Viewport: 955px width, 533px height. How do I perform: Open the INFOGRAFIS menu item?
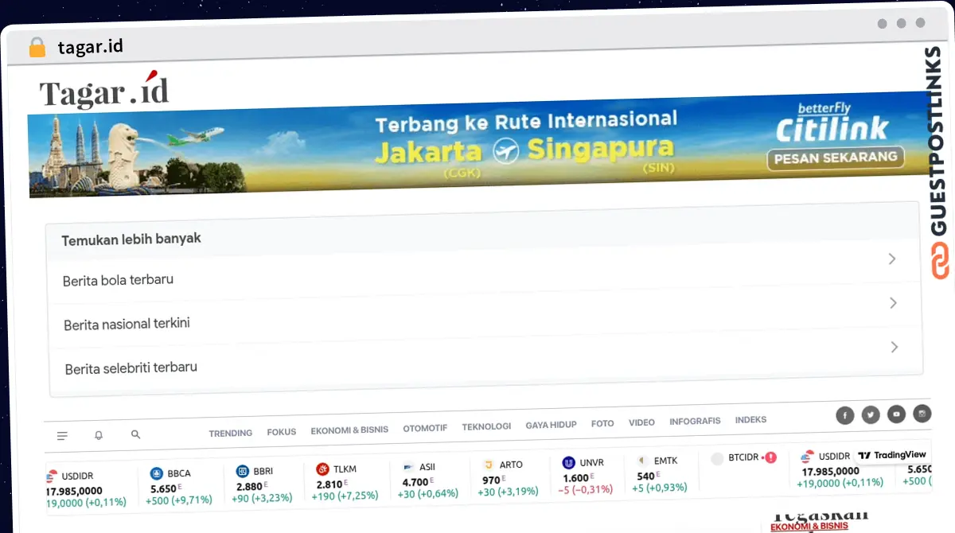695,421
